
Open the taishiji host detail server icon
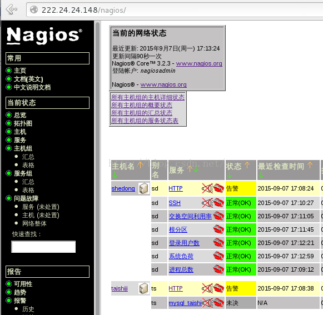(143, 288)
